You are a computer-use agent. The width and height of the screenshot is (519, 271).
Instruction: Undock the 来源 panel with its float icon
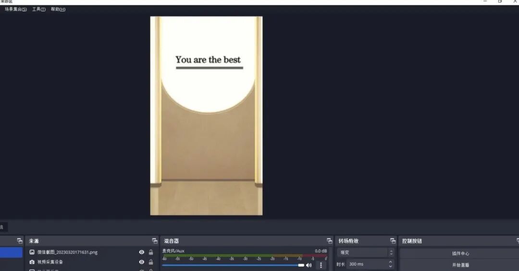[x=155, y=241]
